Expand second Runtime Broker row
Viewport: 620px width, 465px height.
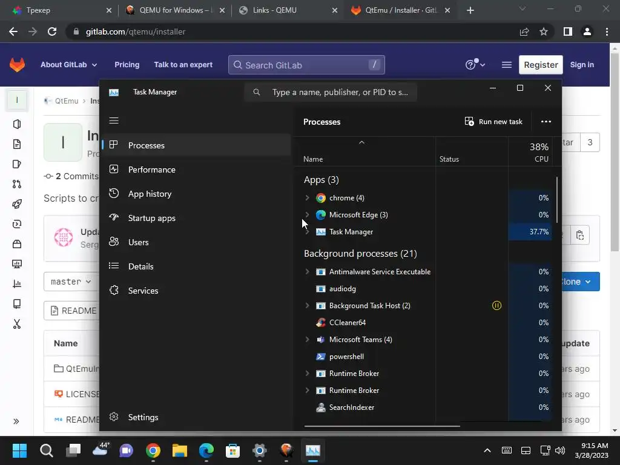(307, 391)
